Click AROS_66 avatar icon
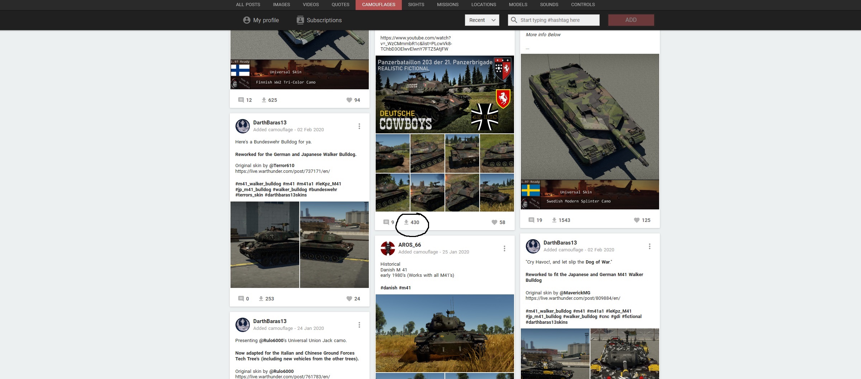 coord(388,248)
